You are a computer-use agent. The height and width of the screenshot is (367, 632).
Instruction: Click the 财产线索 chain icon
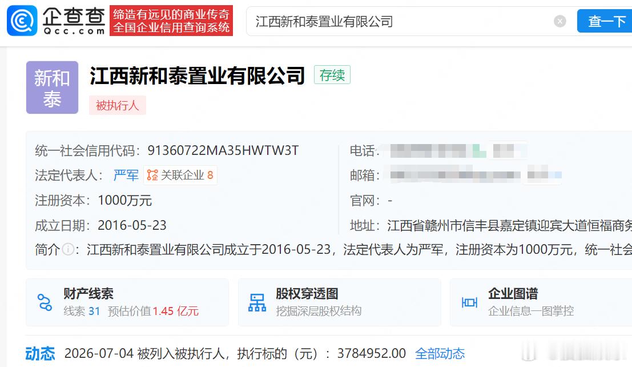tap(45, 302)
